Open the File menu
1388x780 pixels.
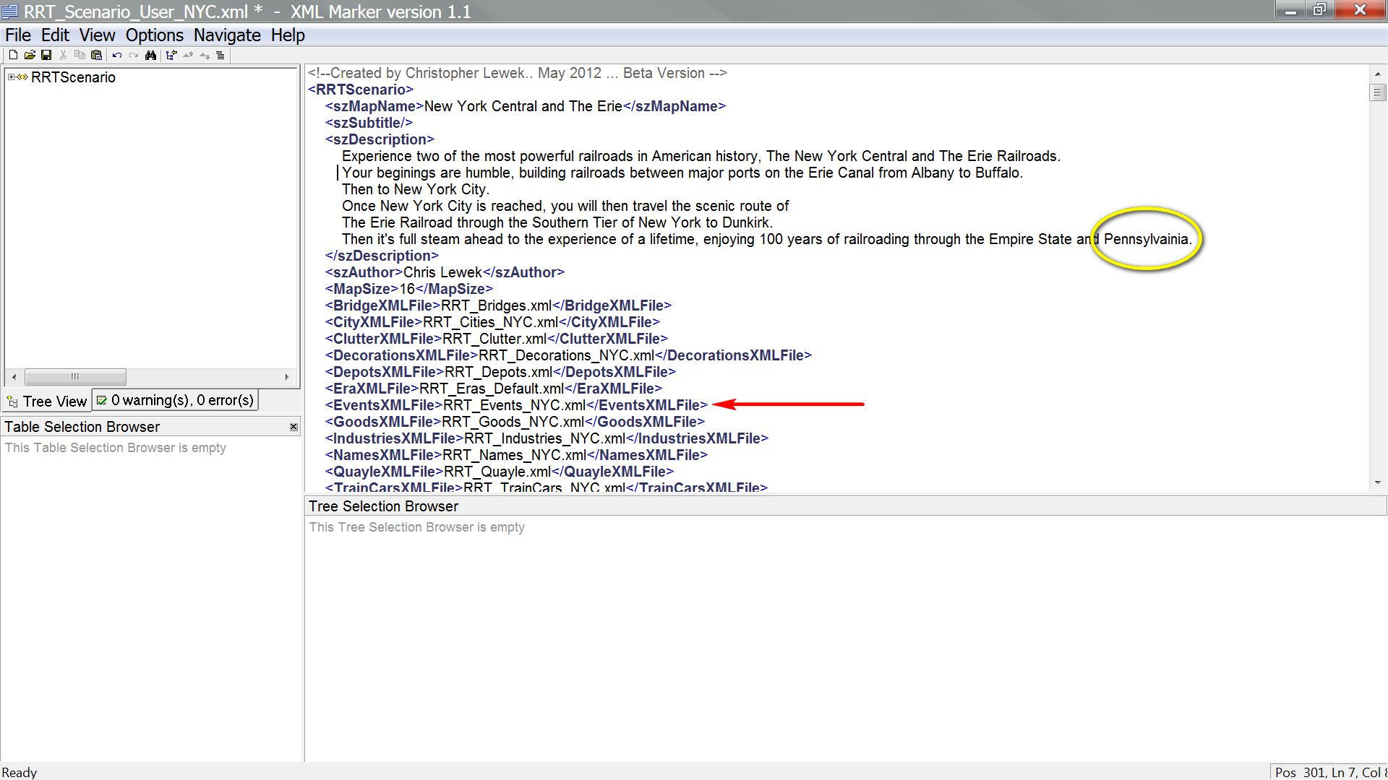coord(18,35)
